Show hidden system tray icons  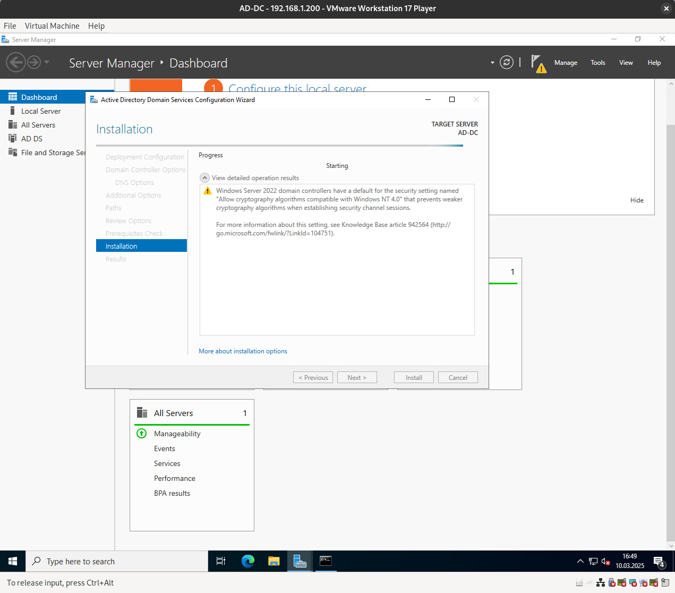coord(580,561)
